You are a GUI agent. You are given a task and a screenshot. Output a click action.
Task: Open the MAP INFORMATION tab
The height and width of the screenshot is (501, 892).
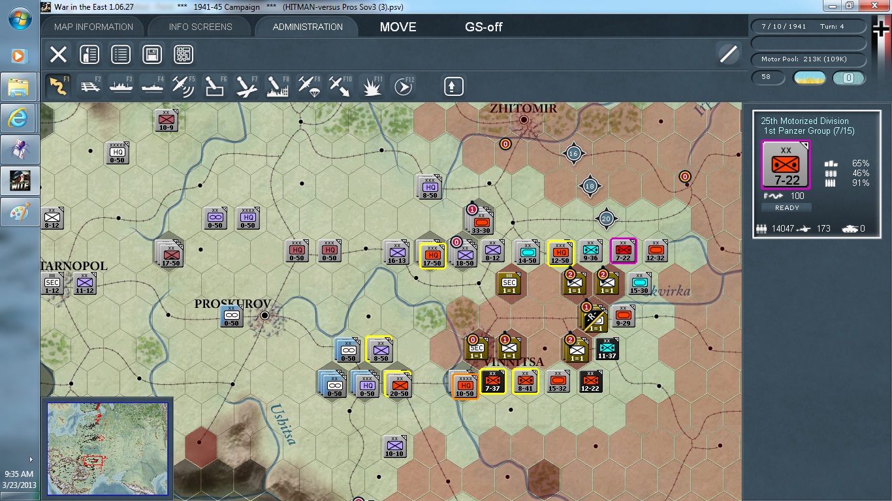(94, 27)
